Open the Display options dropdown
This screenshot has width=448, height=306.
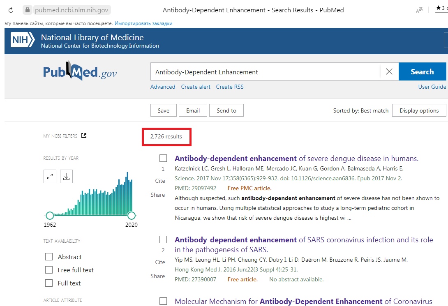point(419,110)
